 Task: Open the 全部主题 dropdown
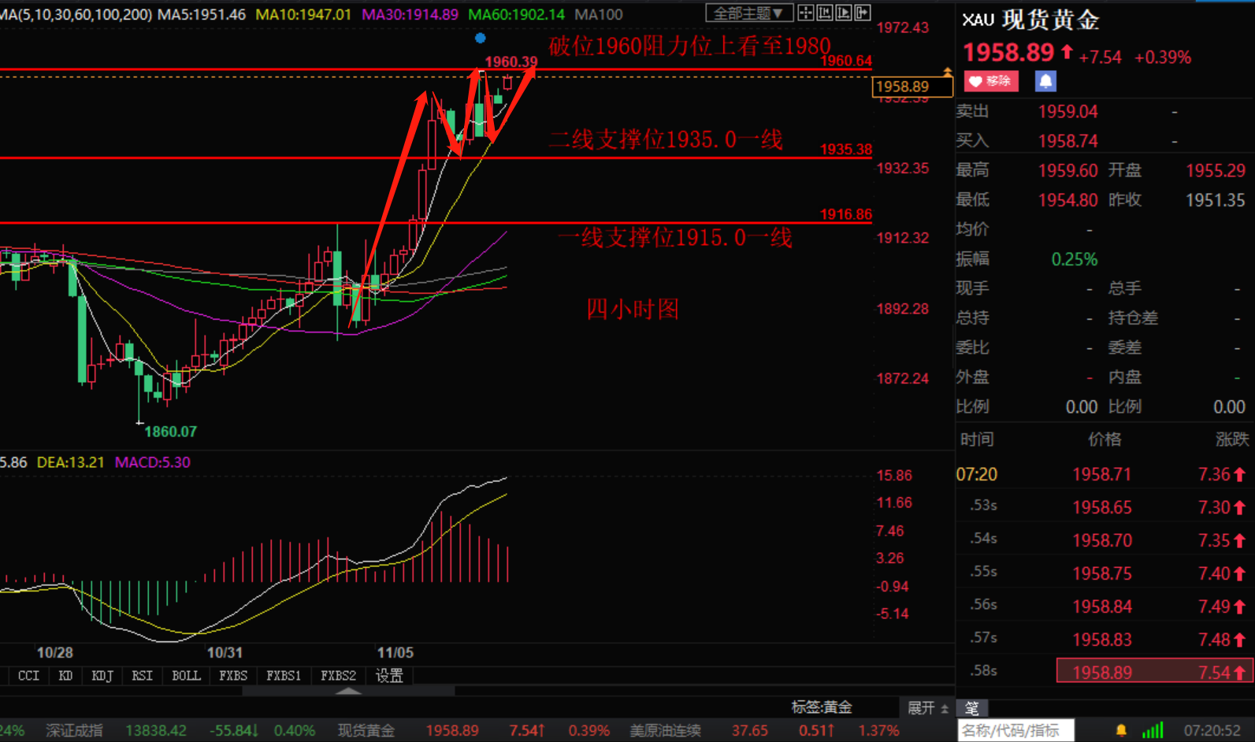click(748, 13)
